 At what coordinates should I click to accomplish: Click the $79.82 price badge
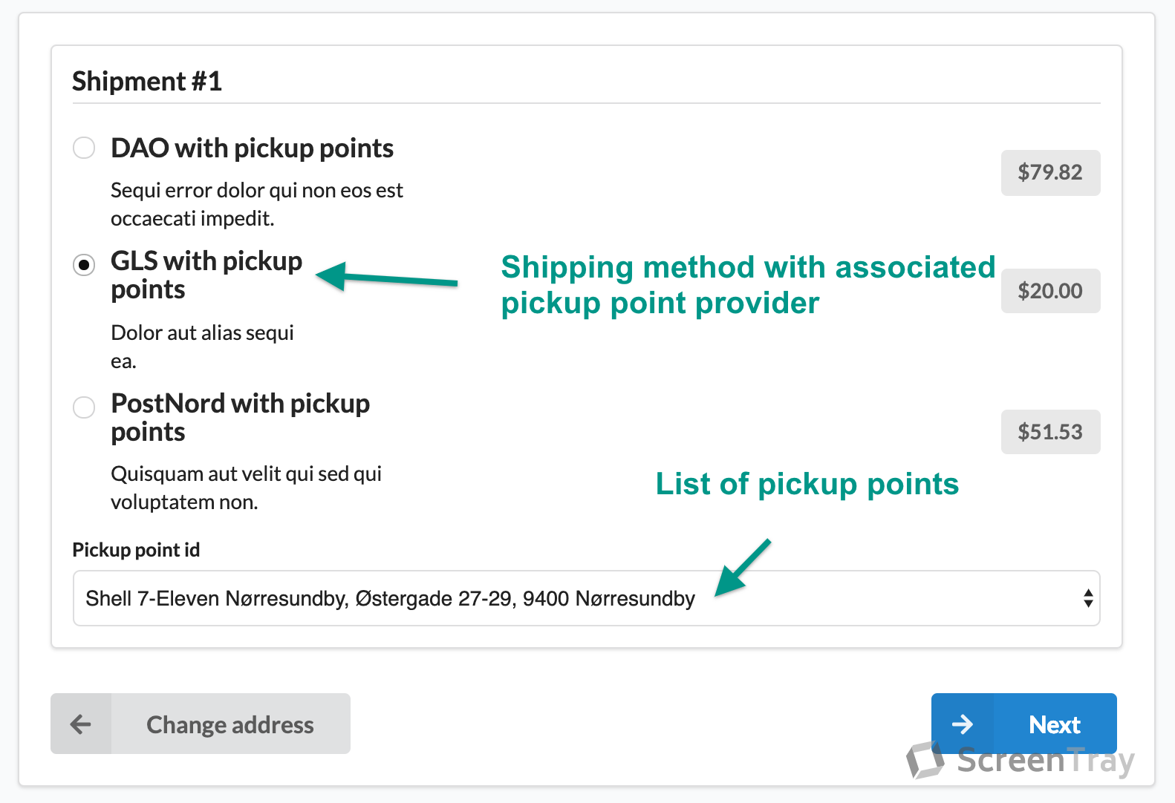[x=1049, y=173]
